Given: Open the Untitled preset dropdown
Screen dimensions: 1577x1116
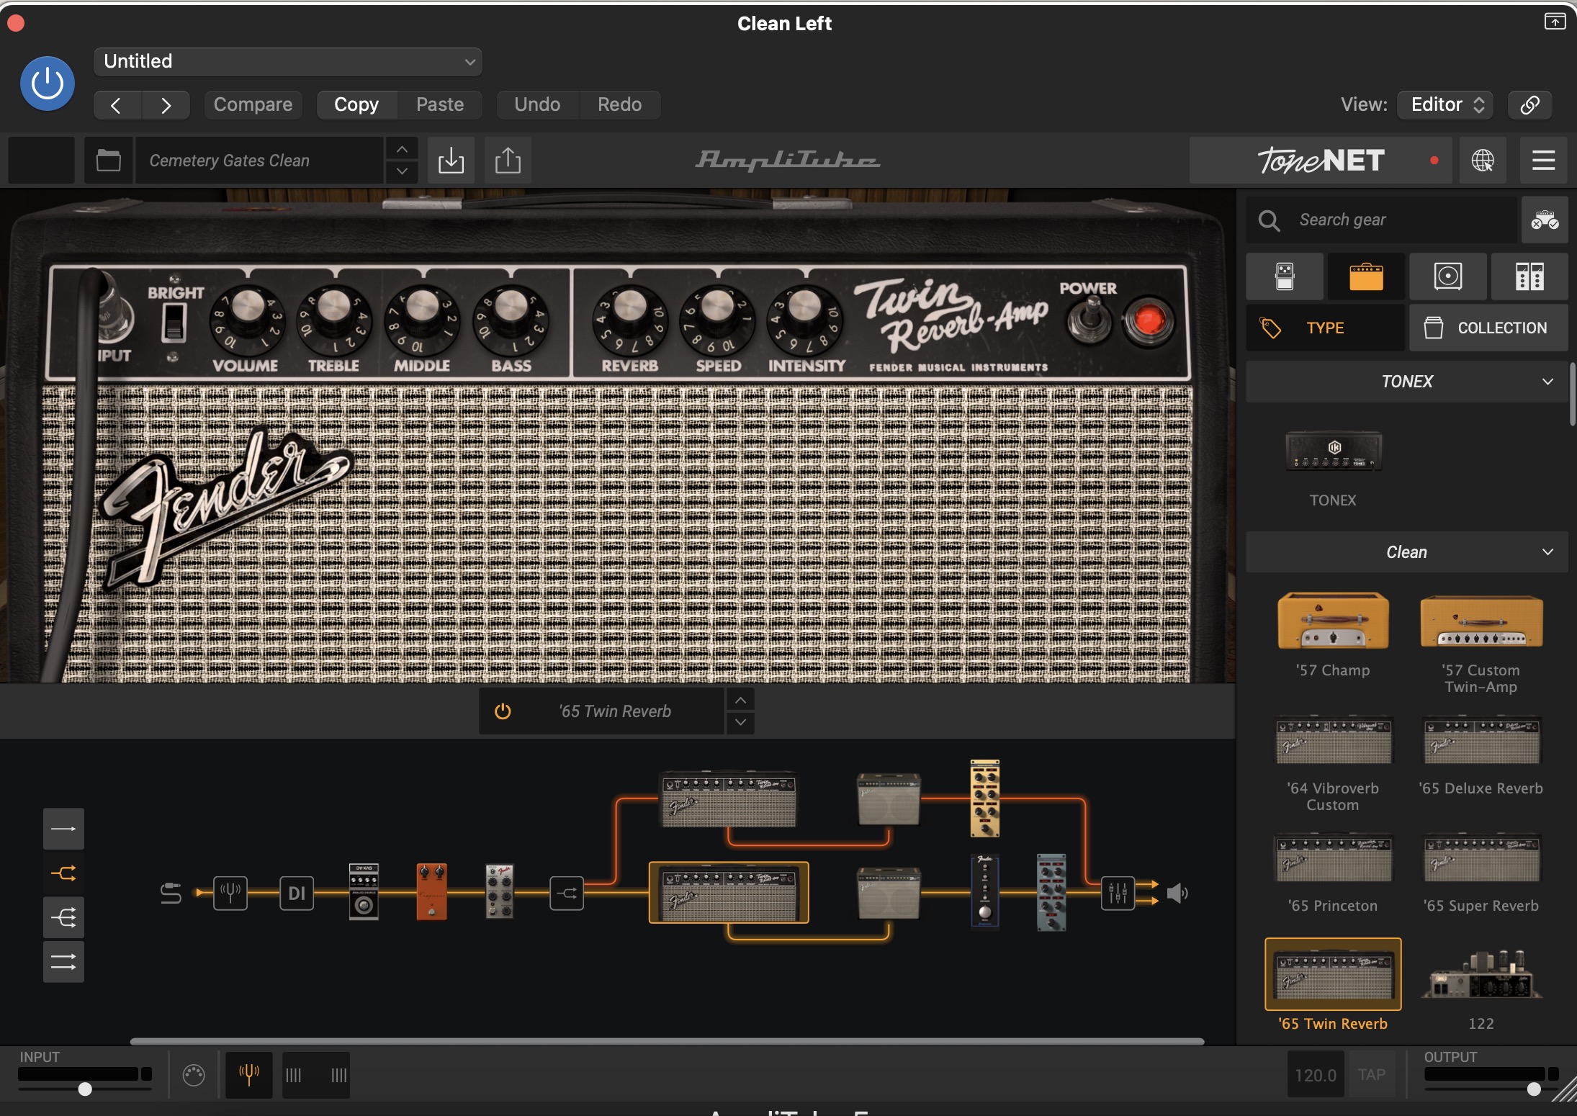Looking at the screenshot, I should click(287, 62).
